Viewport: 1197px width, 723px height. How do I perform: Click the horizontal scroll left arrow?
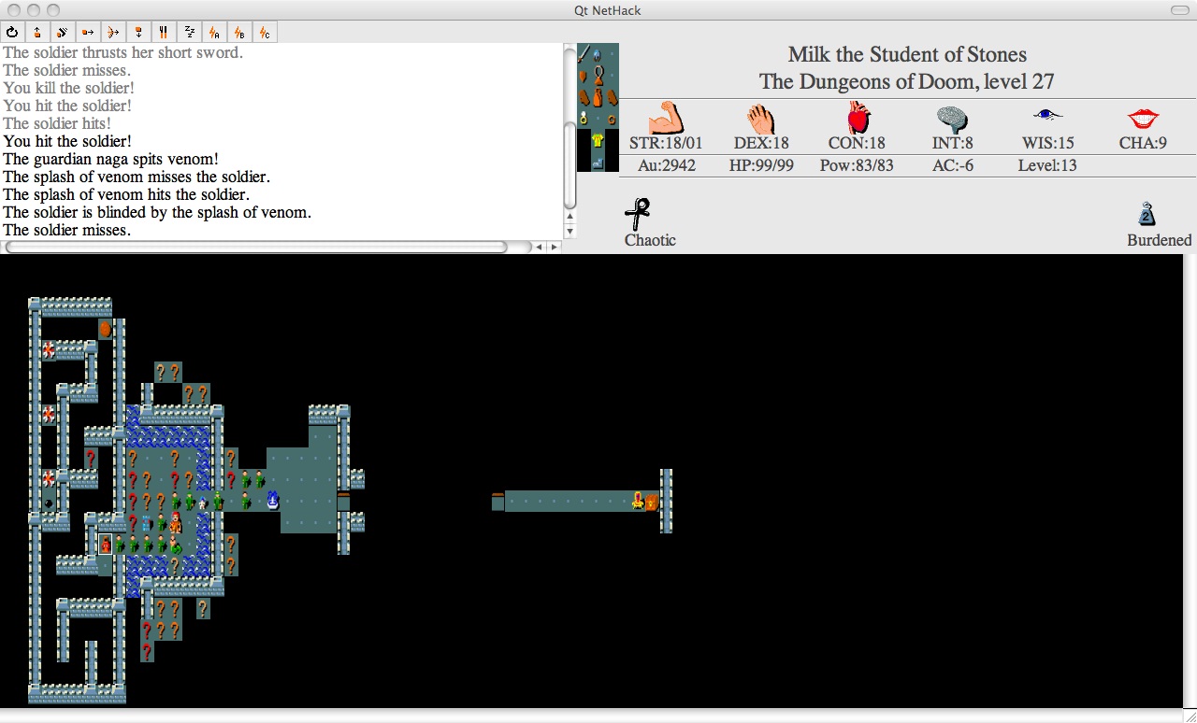tap(541, 248)
